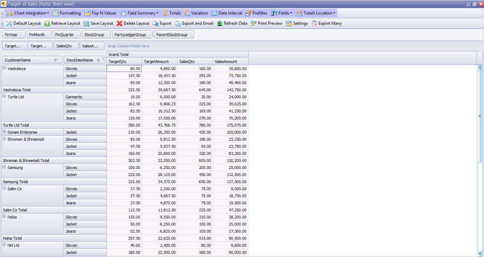Open the Totals Location dropdown

(x=335, y=13)
